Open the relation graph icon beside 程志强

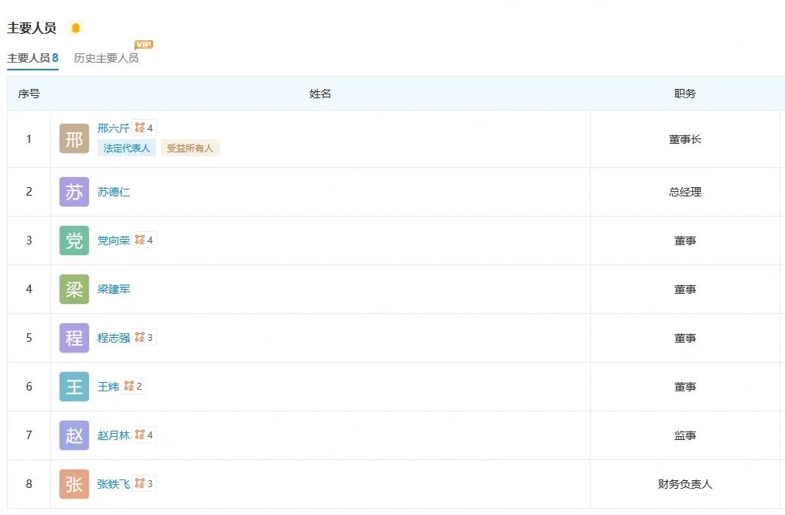pyautogui.click(x=144, y=338)
